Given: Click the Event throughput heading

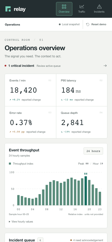Looking at the screenshot, I should [x=24, y=150].
